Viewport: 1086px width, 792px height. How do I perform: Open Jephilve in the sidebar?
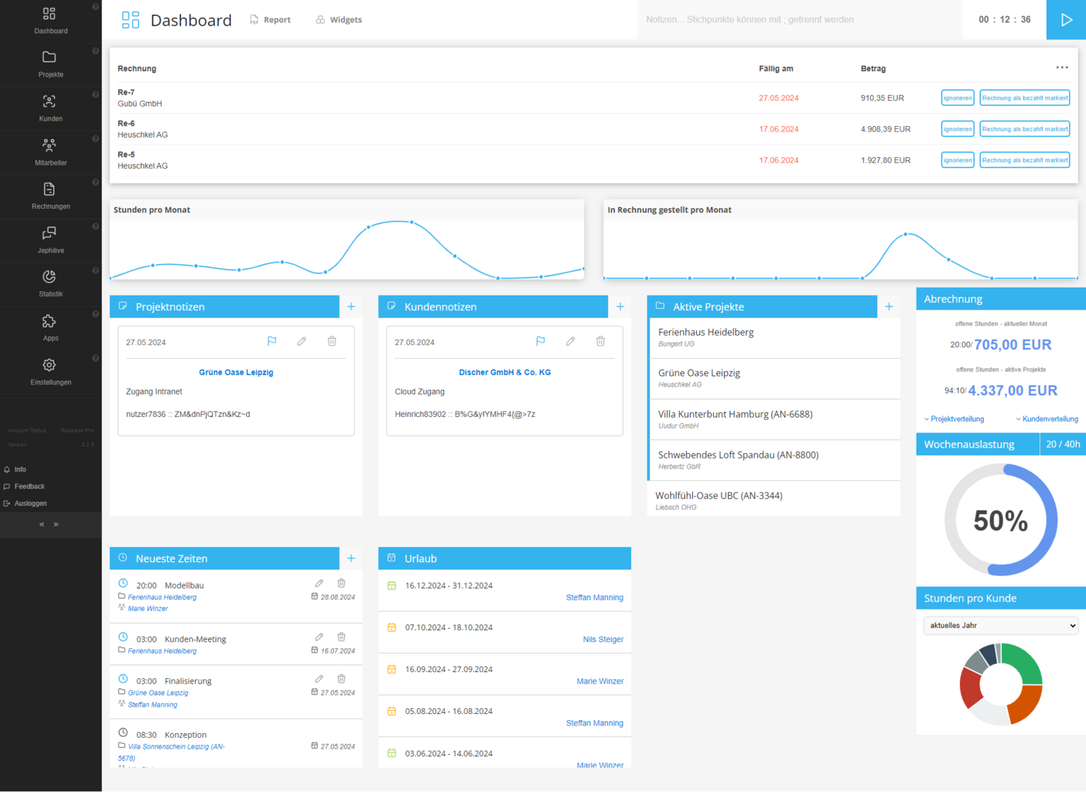click(x=50, y=240)
